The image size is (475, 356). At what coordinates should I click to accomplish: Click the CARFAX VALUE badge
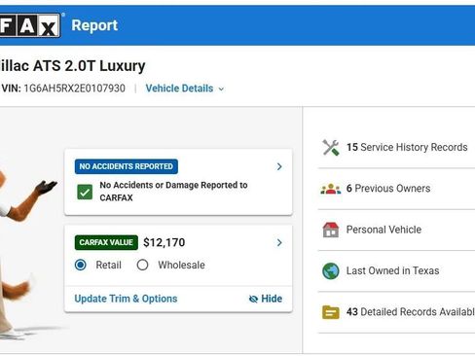[x=106, y=242]
